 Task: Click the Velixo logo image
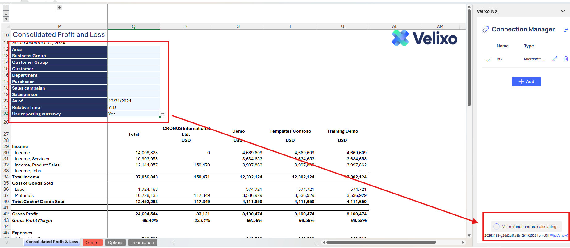425,38
